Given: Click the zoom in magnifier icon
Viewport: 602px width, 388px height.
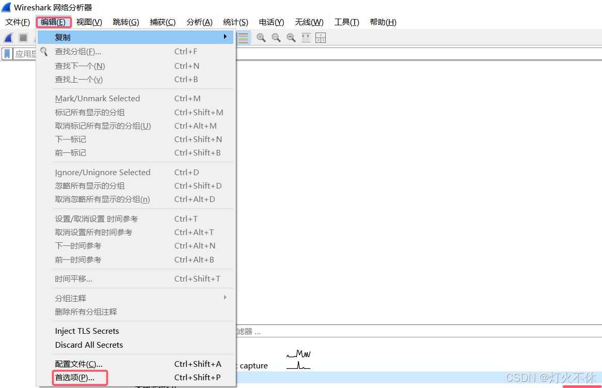Looking at the screenshot, I should [x=261, y=38].
